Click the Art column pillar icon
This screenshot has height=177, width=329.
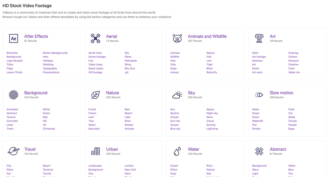tap(259, 38)
